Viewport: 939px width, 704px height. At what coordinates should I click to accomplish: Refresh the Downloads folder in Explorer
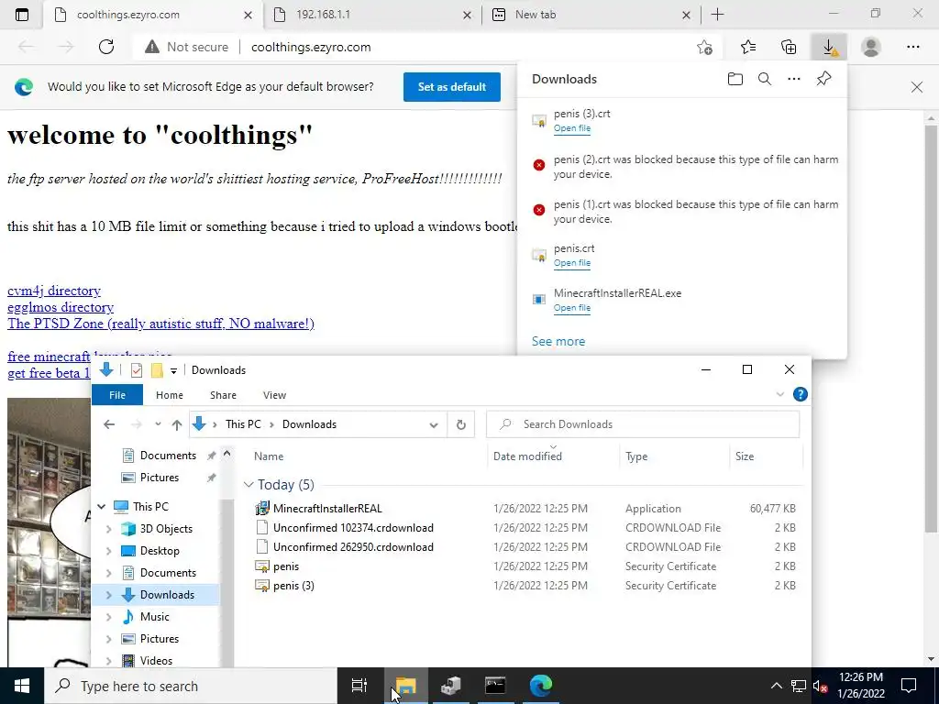[x=460, y=424]
